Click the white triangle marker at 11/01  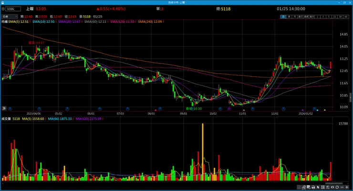244,110
